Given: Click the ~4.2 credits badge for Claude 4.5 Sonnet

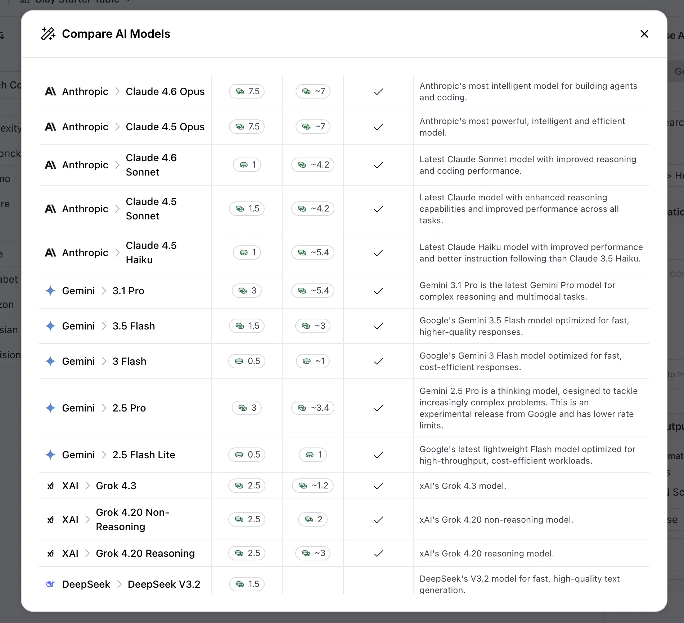Looking at the screenshot, I should point(313,209).
